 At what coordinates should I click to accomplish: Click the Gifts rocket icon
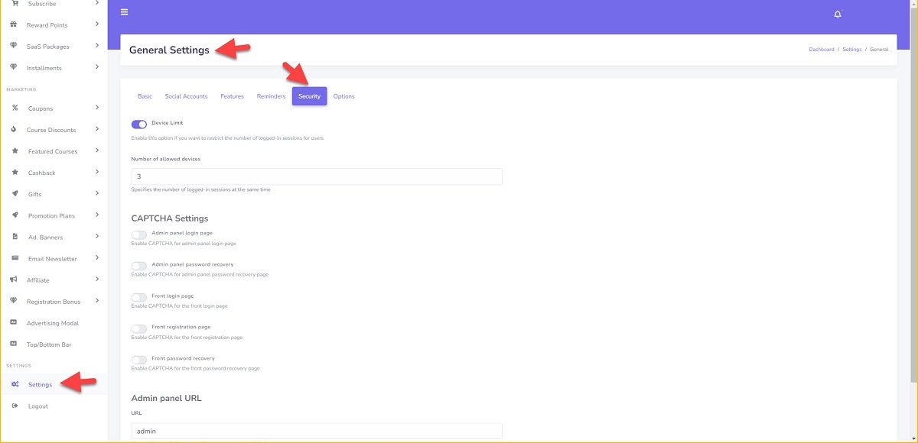[x=15, y=194]
